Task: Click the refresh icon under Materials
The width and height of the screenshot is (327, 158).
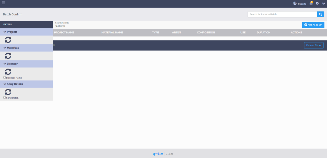Action: click(8, 56)
